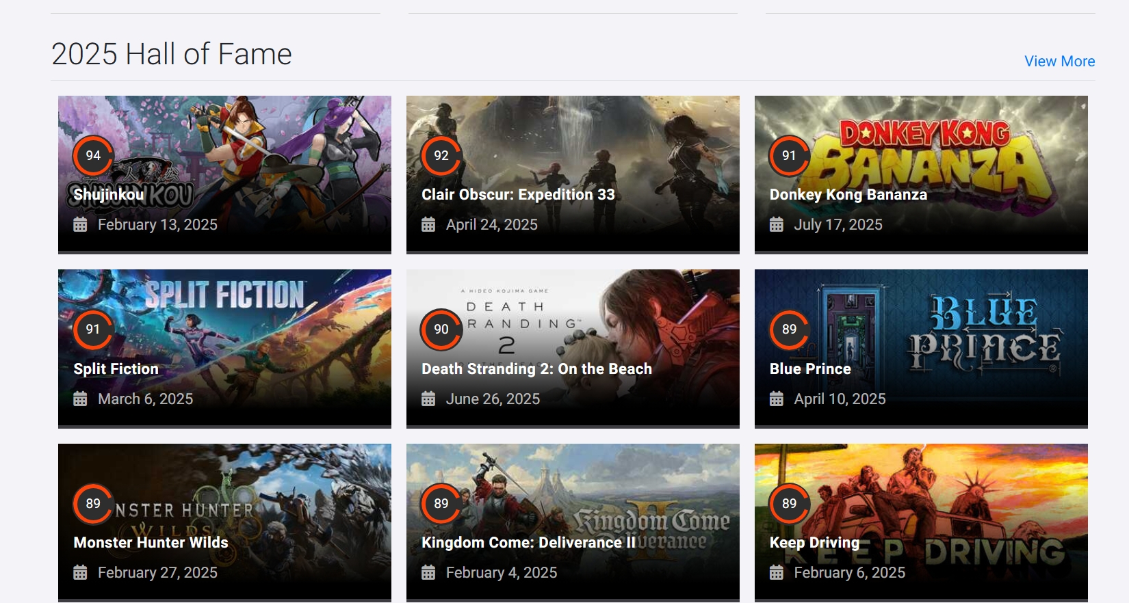
Task: Click the date February 4, 2025
Action: point(502,573)
